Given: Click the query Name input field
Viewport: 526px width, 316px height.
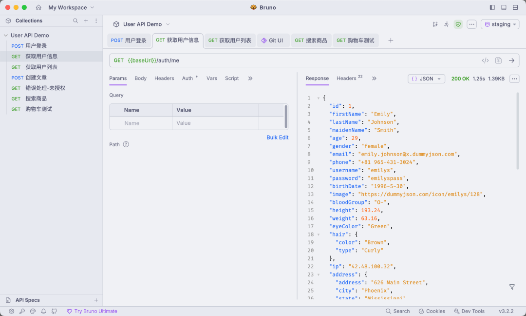Looking at the screenshot, I should (141, 123).
